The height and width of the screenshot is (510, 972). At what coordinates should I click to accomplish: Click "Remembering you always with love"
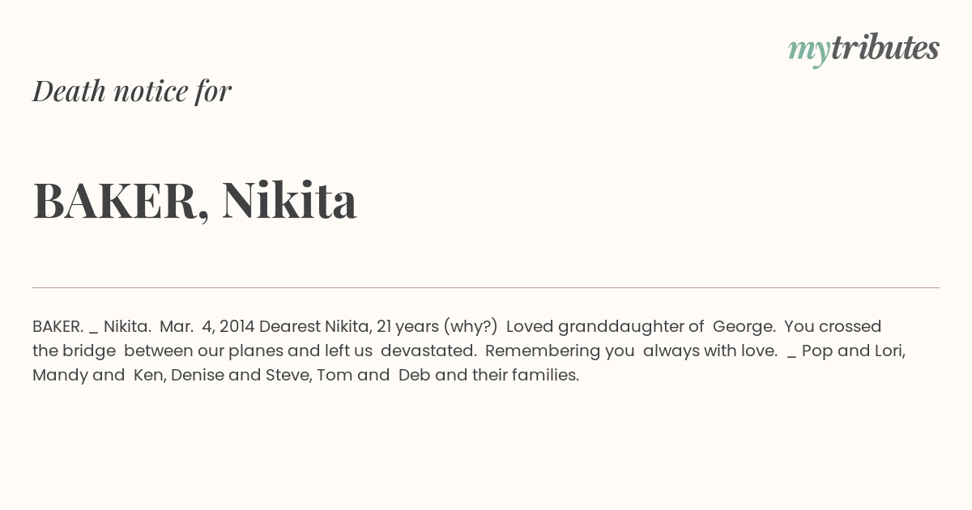[x=629, y=351]
